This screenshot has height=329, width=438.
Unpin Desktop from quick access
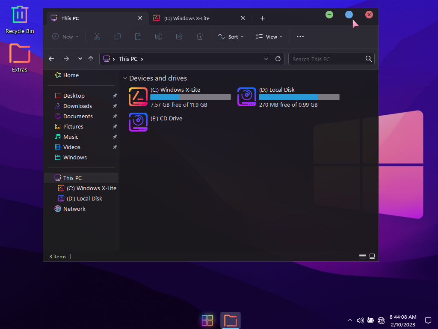tap(115, 96)
